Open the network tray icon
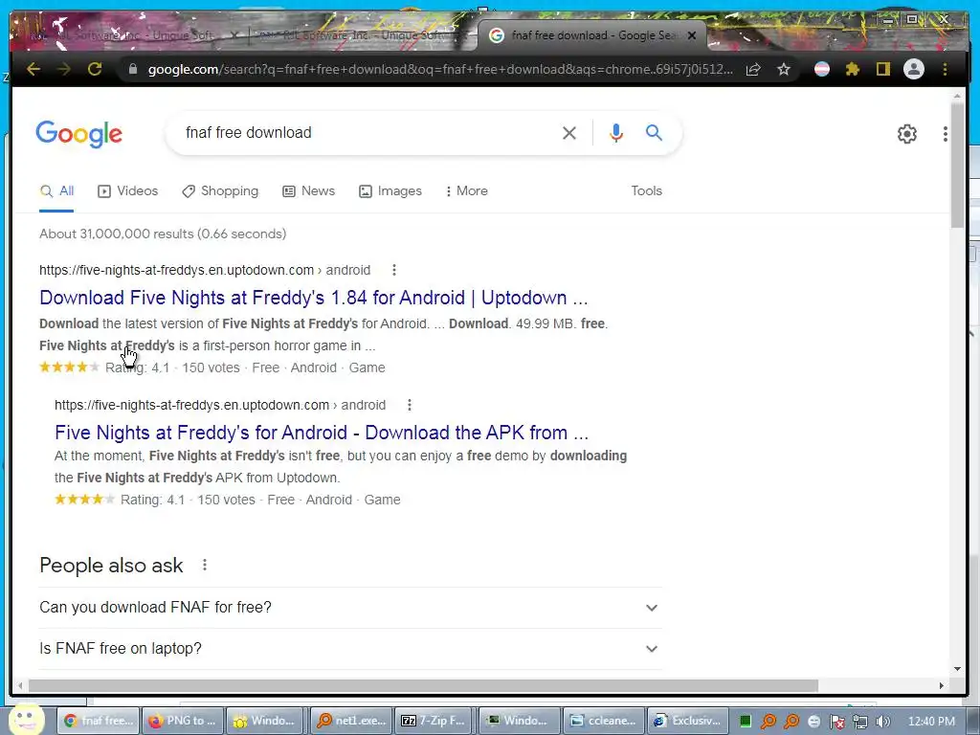 (x=860, y=722)
